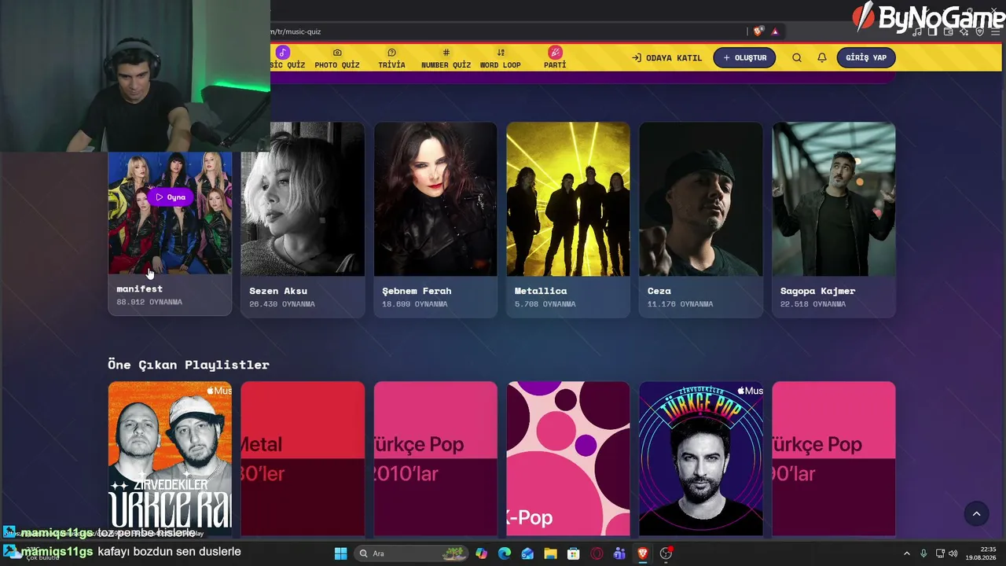Viewport: 1006px width, 566px height.
Task: Click the microphone tray icon
Action: tap(923, 553)
